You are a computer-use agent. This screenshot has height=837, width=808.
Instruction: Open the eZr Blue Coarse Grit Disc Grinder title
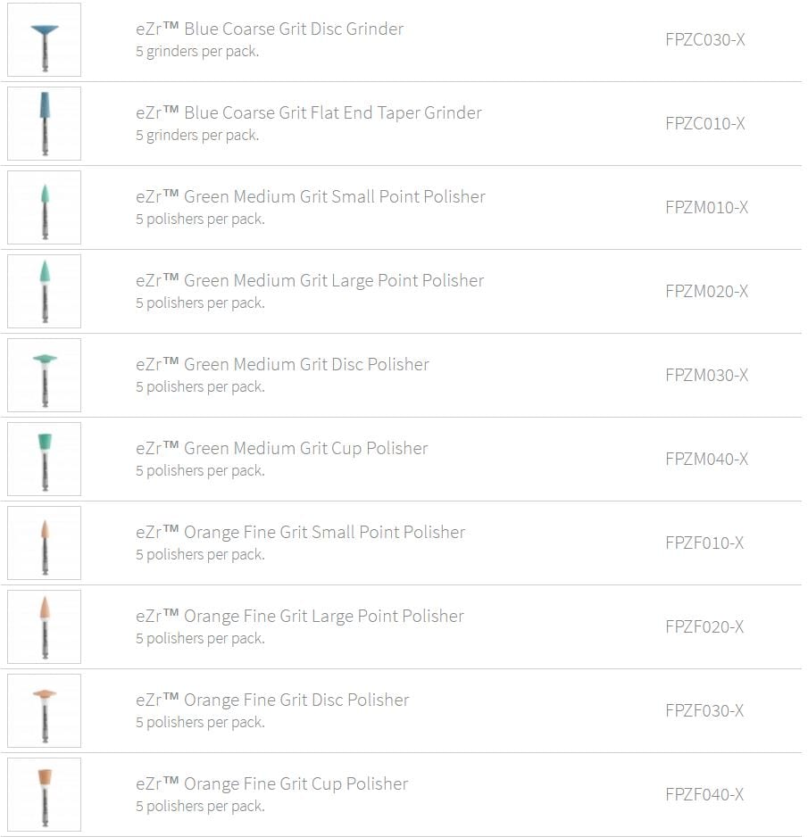270,29
